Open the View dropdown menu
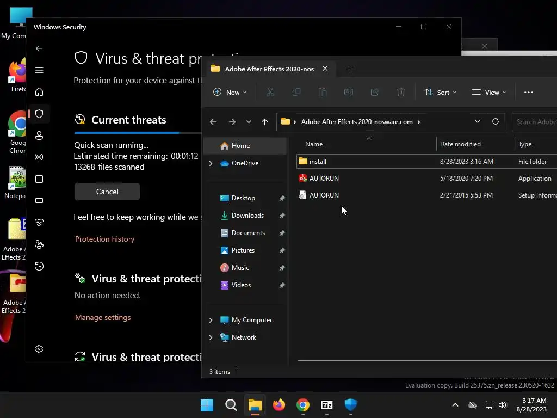The width and height of the screenshot is (557, 418). point(489,93)
